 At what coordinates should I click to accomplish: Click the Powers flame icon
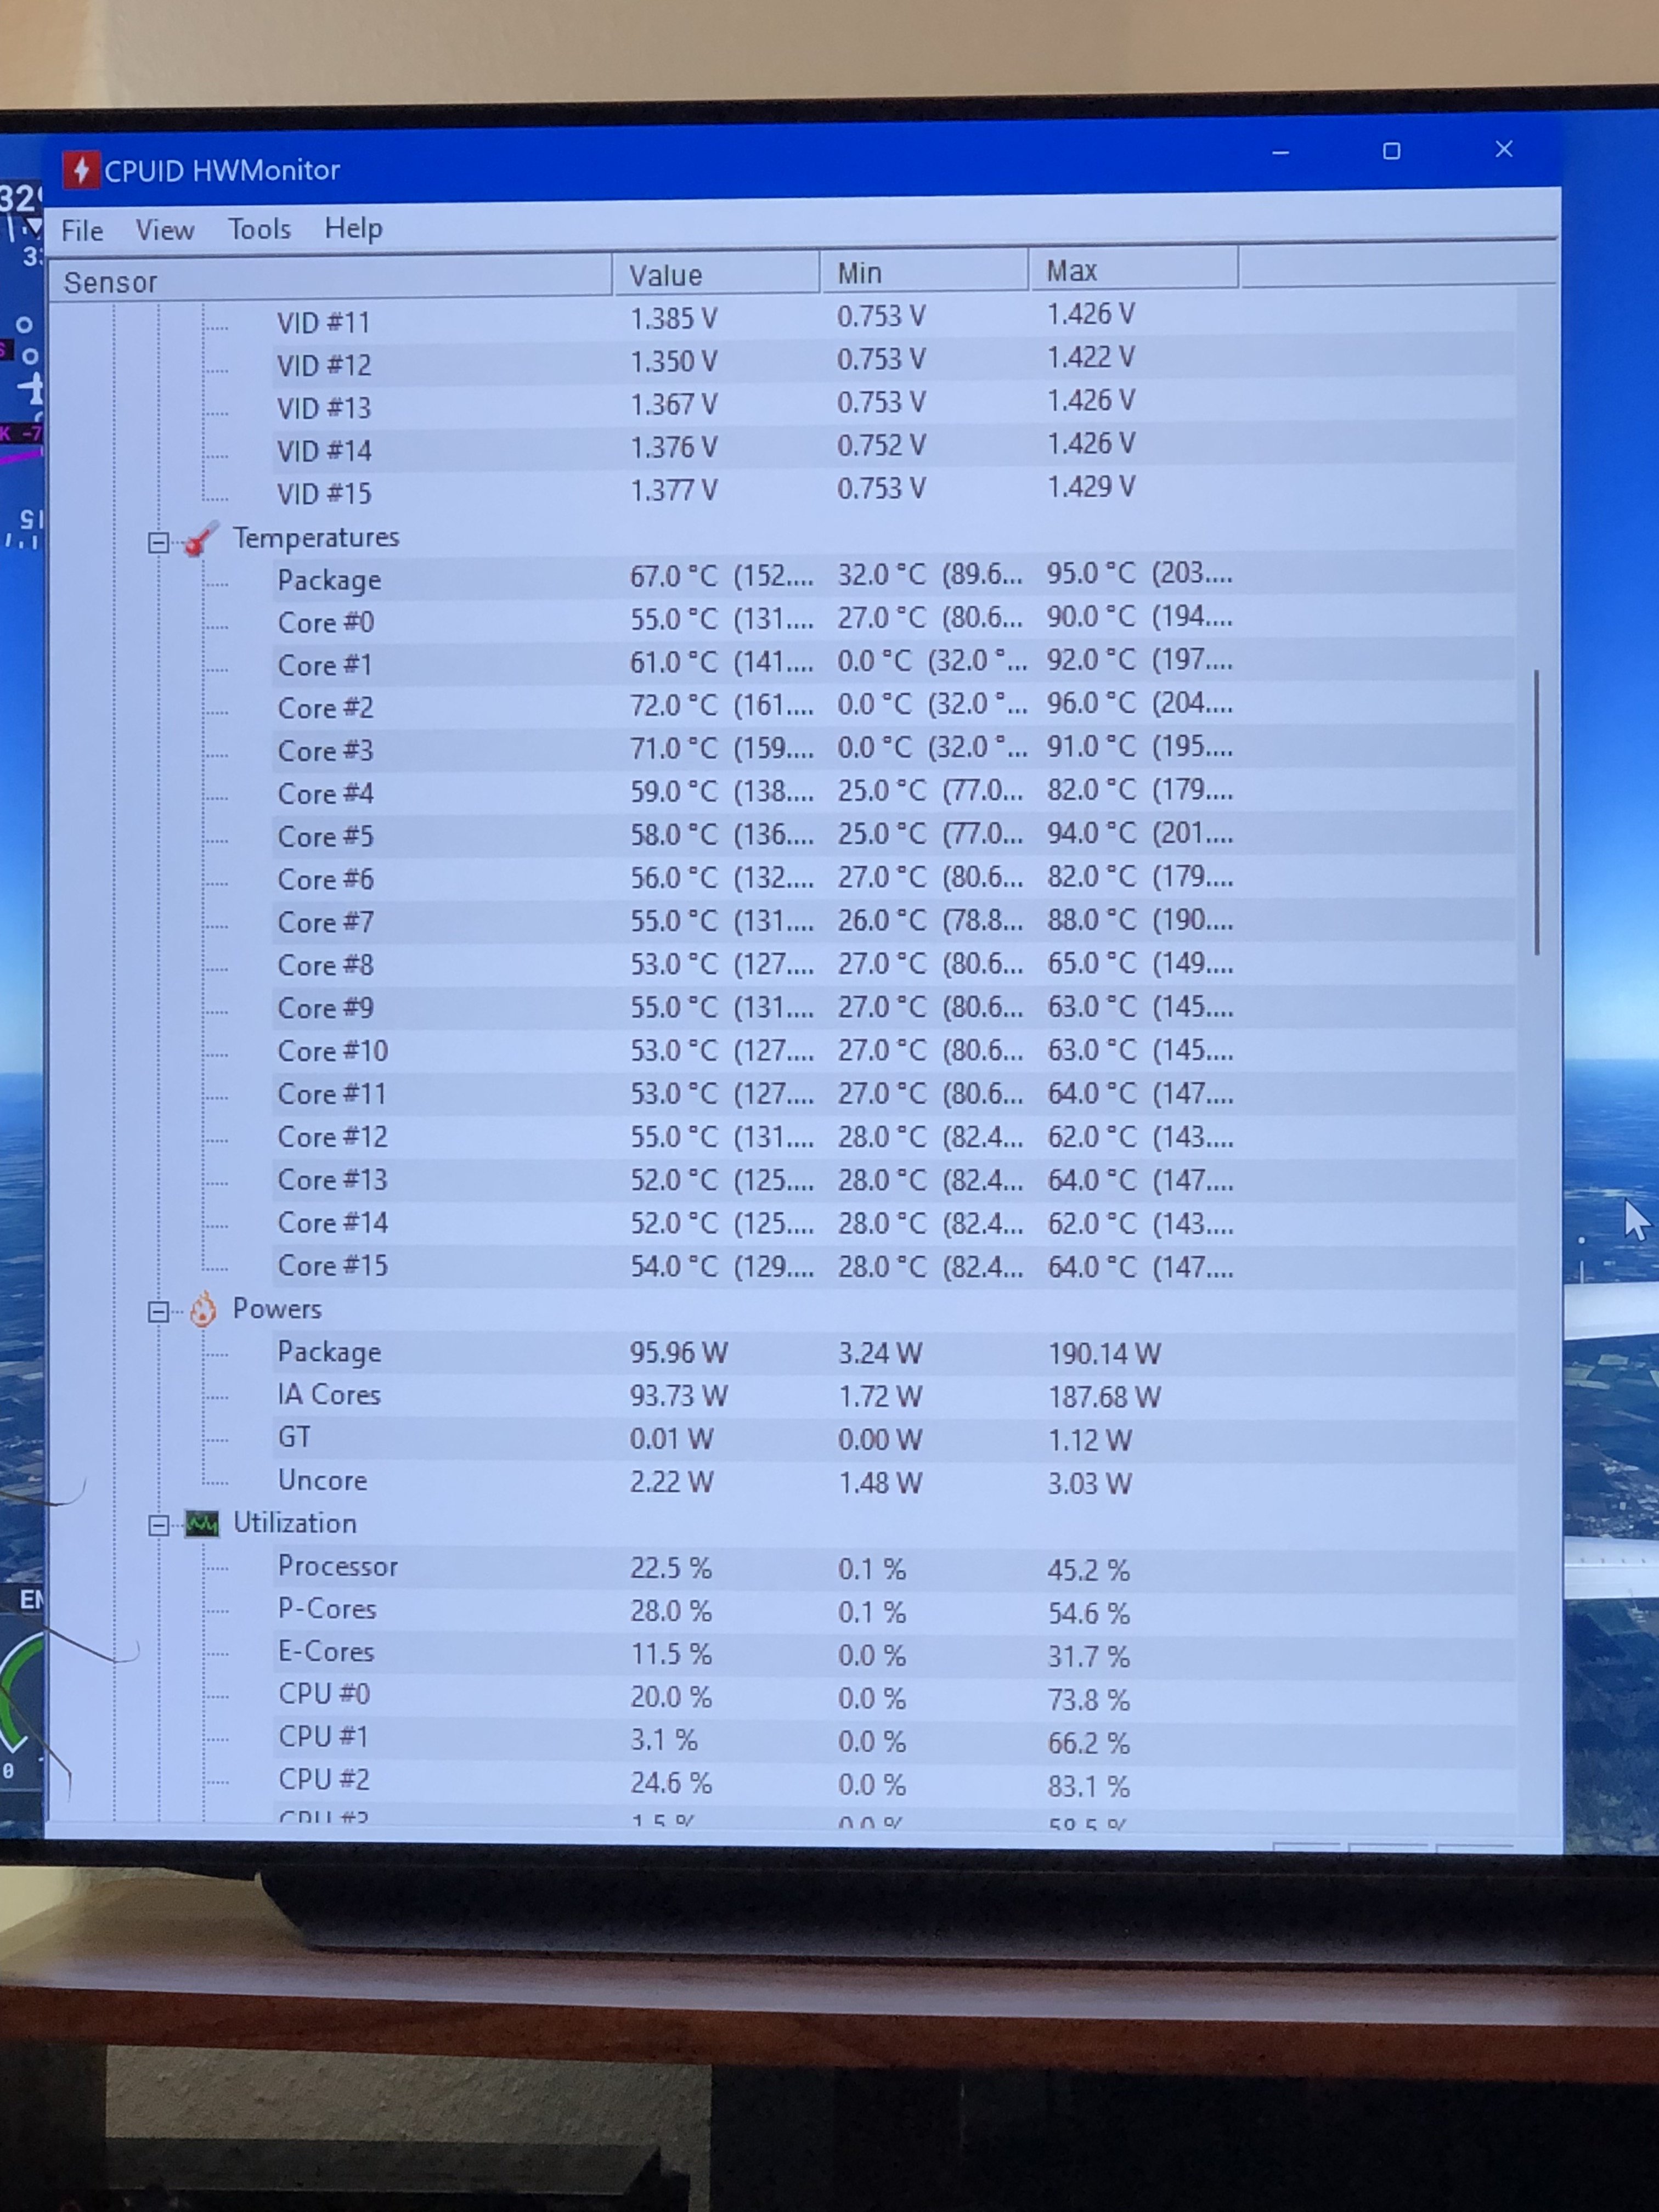click(x=203, y=1309)
